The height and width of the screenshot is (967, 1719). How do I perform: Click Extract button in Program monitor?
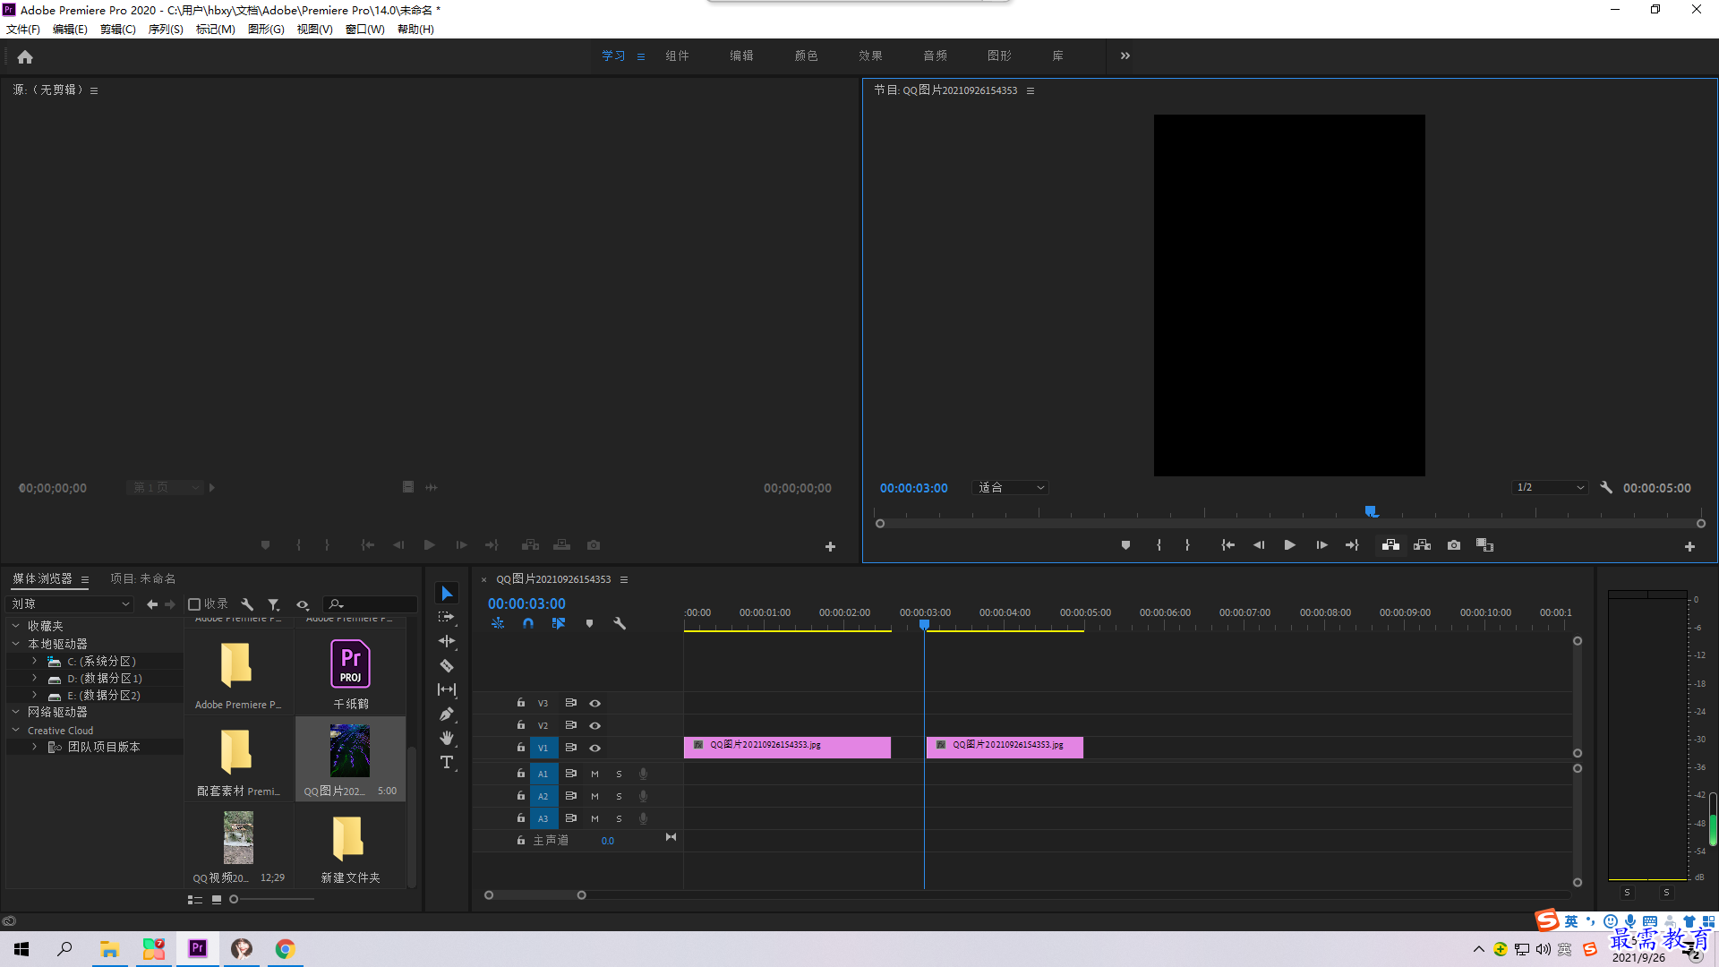point(1423,545)
